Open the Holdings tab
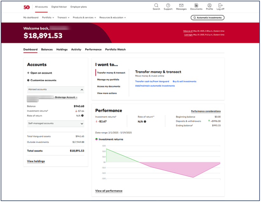 pyautogui.click(x=62, y=49)
